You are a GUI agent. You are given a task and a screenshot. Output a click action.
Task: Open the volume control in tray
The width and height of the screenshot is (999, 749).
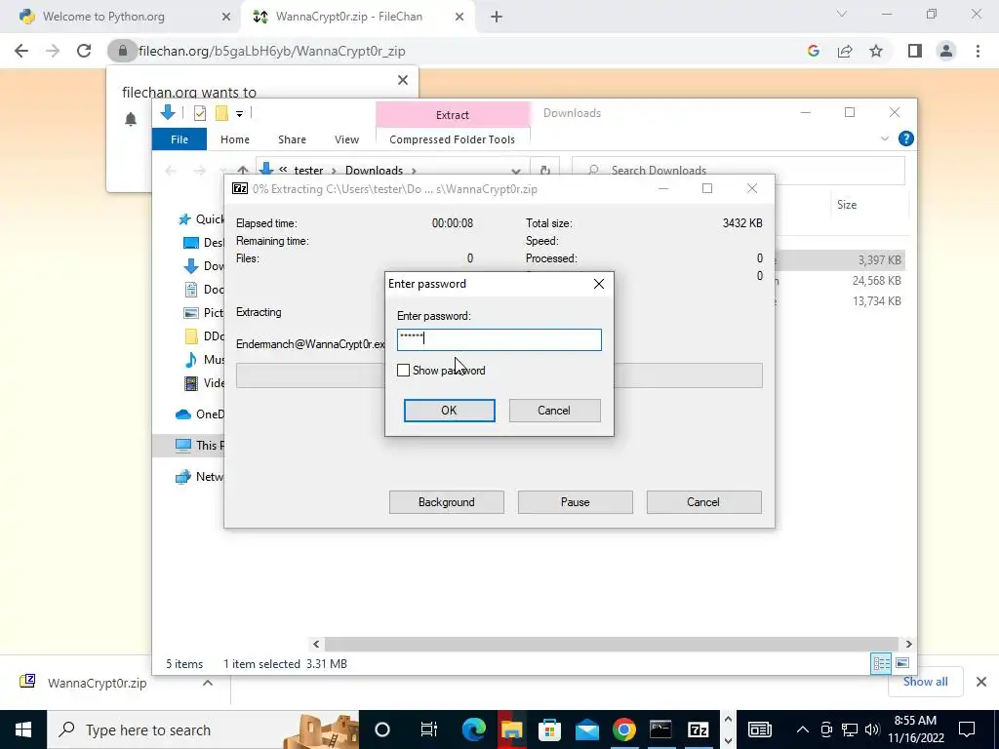[x=872, y=729]
